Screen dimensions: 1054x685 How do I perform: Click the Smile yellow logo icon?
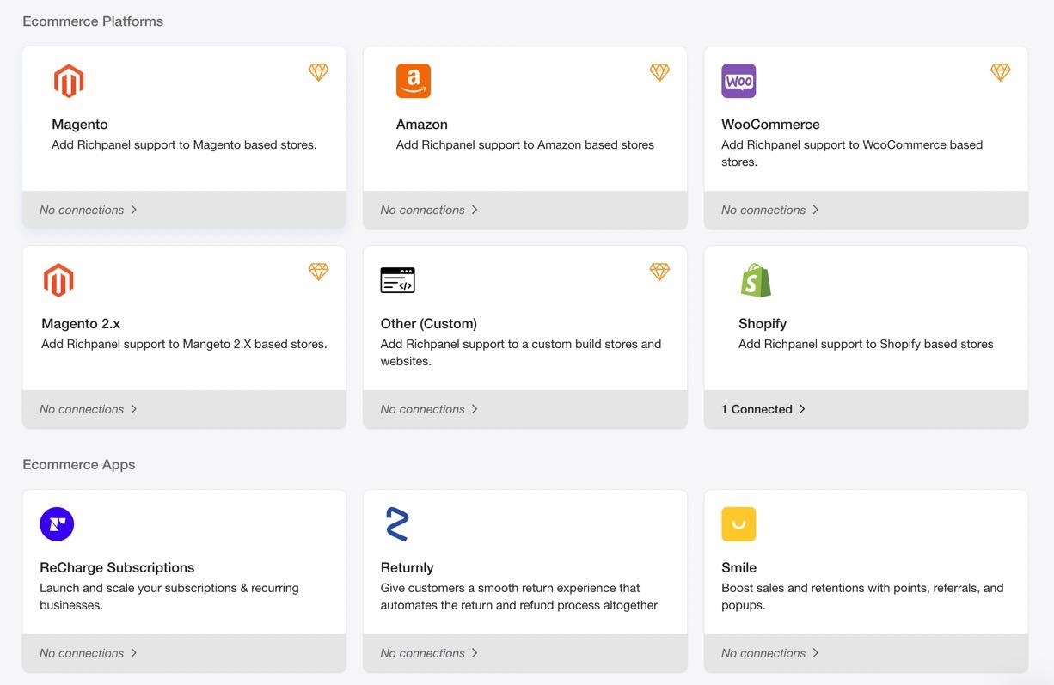[738, 524]
